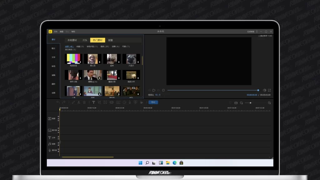320x180 pixels.
Task: Click the blue 导出 export button
Action: click(153, 102)
